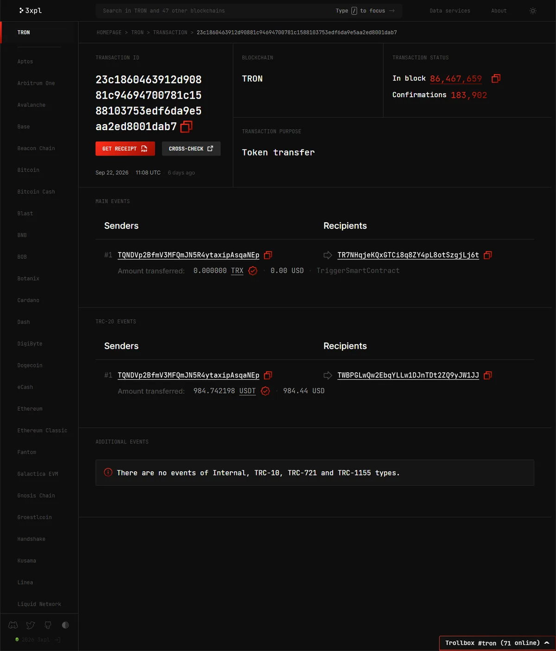Open recipient address TWBPGLwQw2EbqYLLw1DJnTDt2ZQ9yJW1JJ

408,376
